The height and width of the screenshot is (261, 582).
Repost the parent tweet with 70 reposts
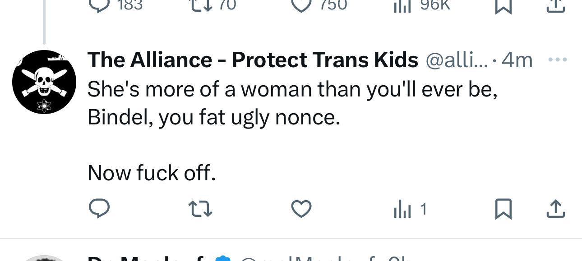click(201, 5)
